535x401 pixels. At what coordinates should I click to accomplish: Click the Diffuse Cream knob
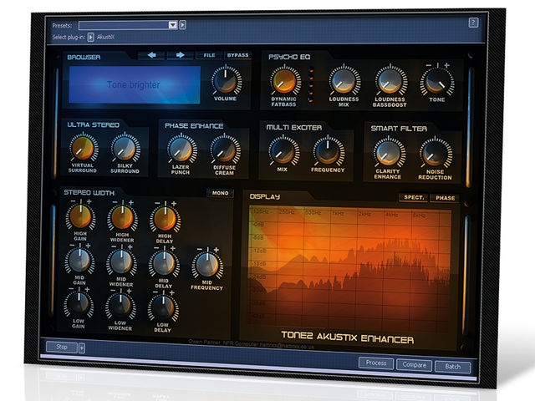(x=225, y=150)
